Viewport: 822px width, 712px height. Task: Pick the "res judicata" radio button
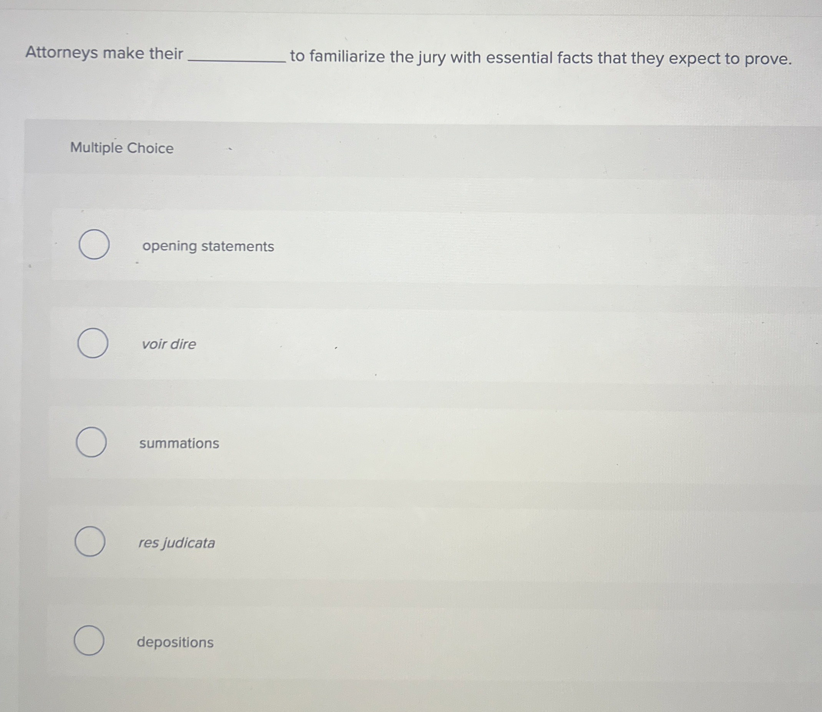click(x=90, y=541)
